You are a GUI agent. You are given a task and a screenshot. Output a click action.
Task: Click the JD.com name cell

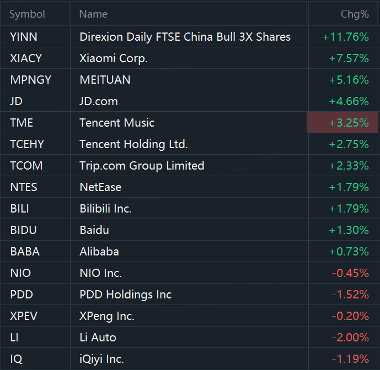(99, 101)
